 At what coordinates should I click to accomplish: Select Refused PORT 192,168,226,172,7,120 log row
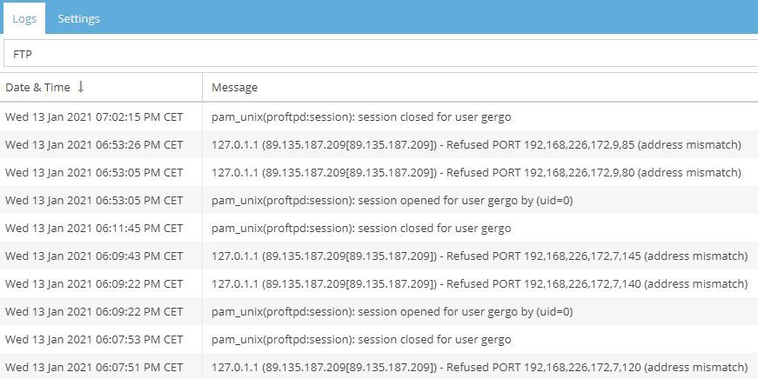click(480, 367)
